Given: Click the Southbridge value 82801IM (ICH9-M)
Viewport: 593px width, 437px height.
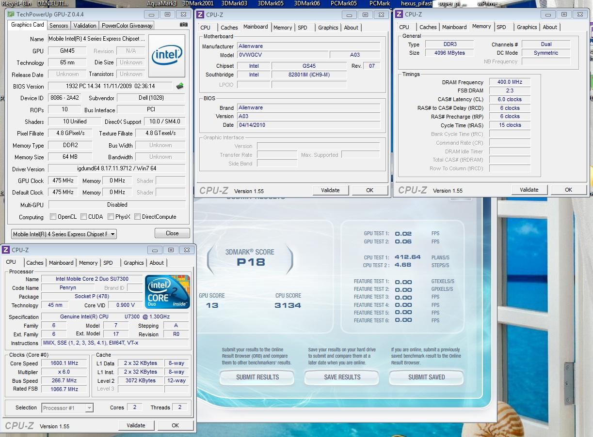Looking at the screenshot, I should tap(308, 75).
